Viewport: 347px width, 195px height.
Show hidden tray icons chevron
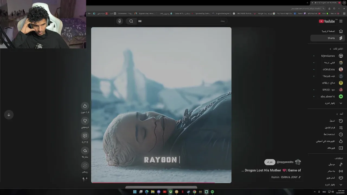coord(314,192)
